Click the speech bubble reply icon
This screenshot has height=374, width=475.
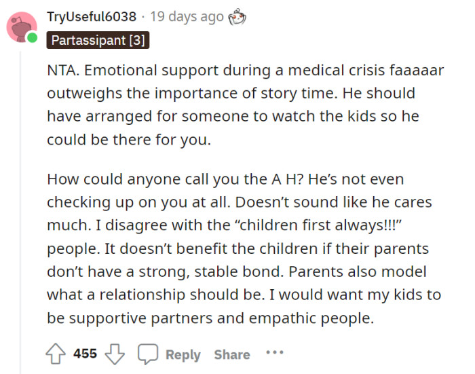pyautogui.click(x=147, y=354)
